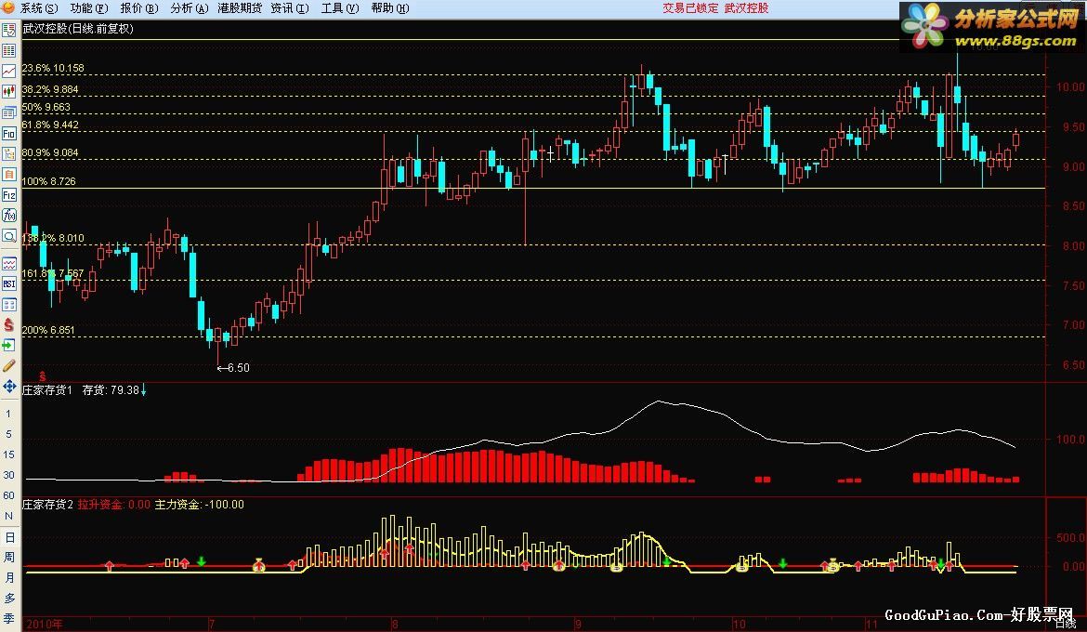Open the 系统(S) menu

tap(39, 8)
